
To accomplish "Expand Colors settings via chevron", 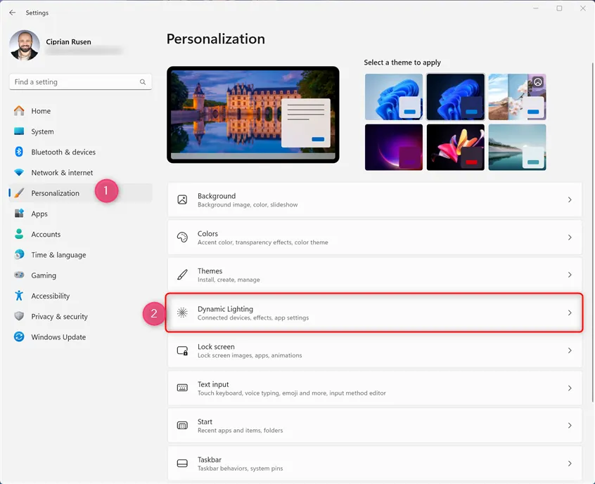I will click(570, 237).
